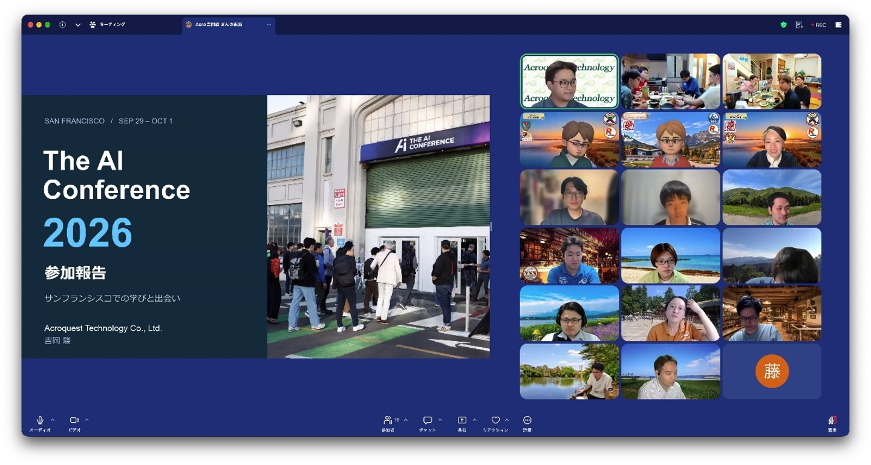
Task: Select the orange 藤 avatar participant tile
Action: [772, 371]
